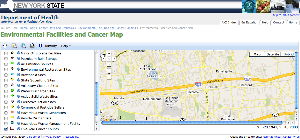The height and width of the screenshot is (140, 300).
Task: Select the measure distance ruler tool
Action: 32,46
